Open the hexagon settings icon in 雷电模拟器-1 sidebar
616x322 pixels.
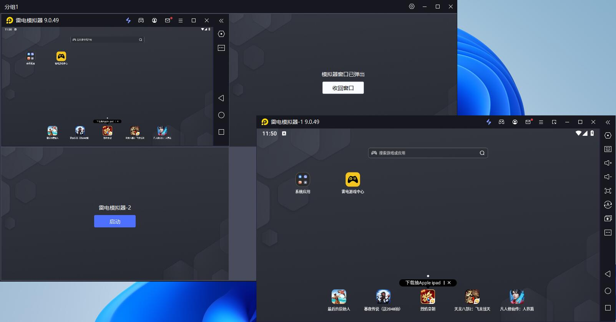(x=608, y=135)
